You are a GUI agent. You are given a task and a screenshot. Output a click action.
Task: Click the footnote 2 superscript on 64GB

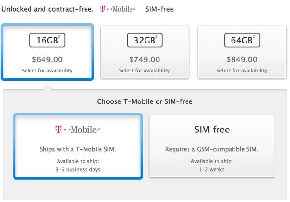pos(254,36)
